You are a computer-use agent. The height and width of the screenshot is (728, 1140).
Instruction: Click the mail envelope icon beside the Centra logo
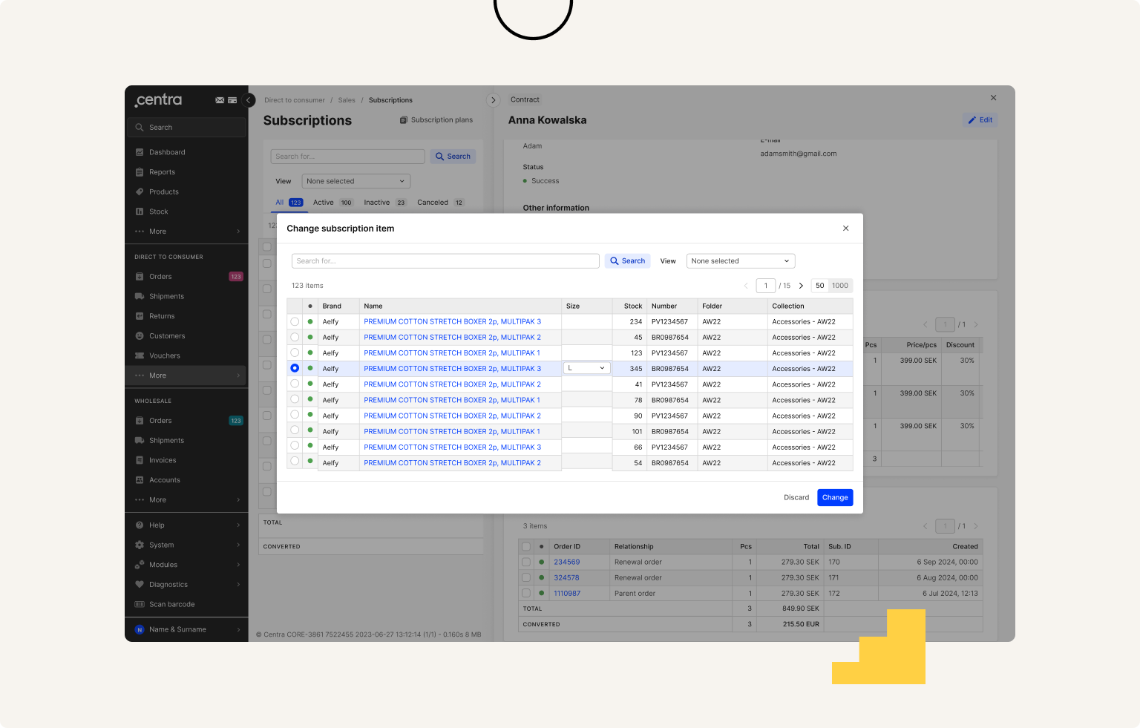[x=220, y=100]
